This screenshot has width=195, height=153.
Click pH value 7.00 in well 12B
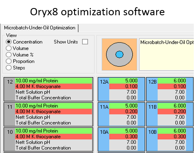click(172, 92)
